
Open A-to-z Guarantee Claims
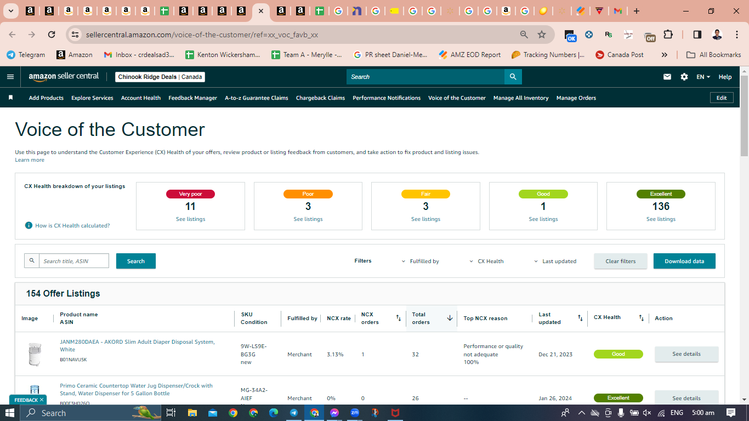point(257,98)
